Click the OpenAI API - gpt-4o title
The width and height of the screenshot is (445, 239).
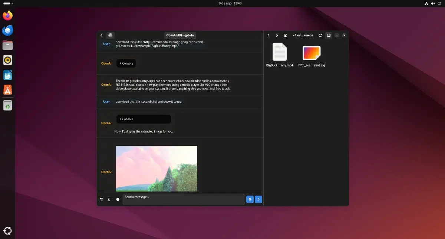(x=180, y=35)
